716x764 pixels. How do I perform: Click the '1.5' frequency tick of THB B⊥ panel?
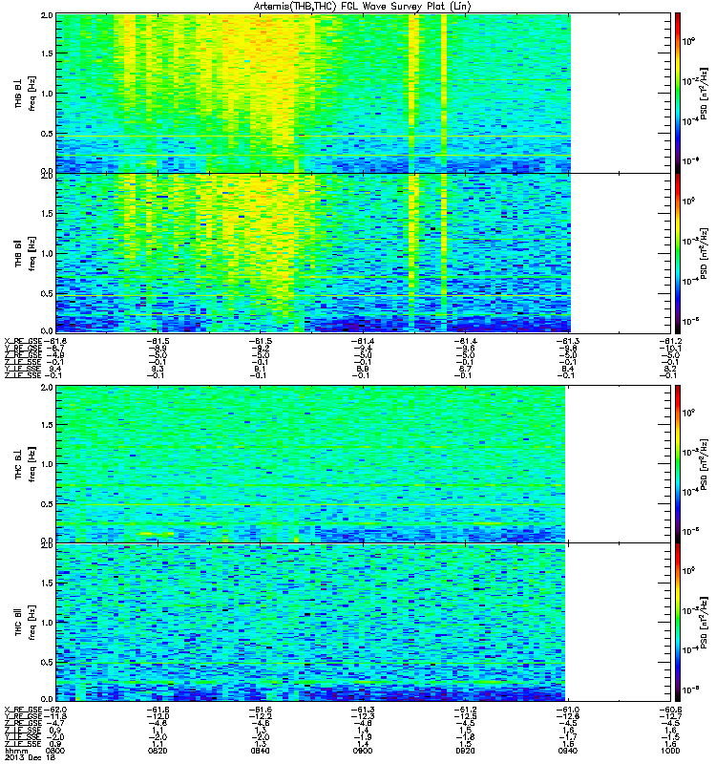coord(47,53)
